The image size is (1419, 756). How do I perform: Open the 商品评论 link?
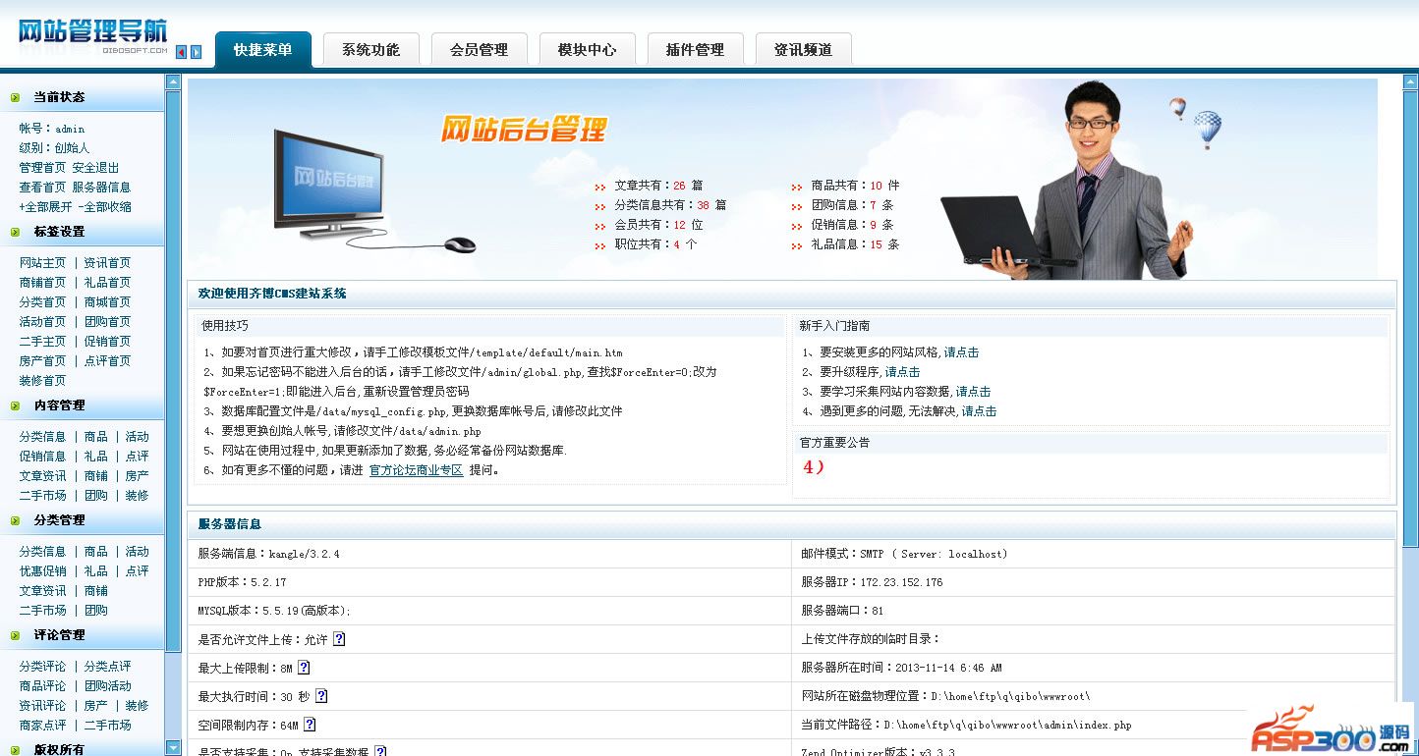[x=42, y=686]
